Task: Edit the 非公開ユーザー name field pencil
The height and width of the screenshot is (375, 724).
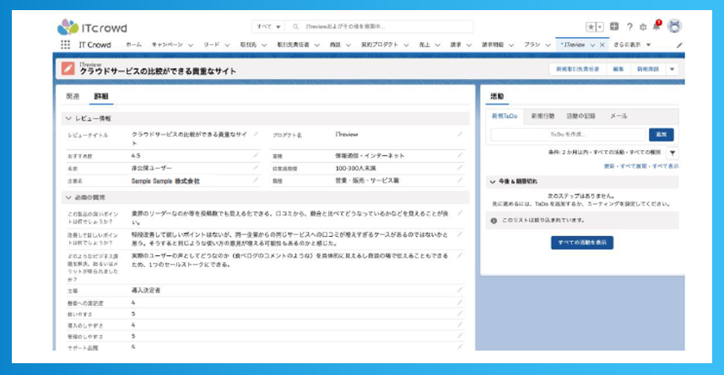Action: click(256, 168)
